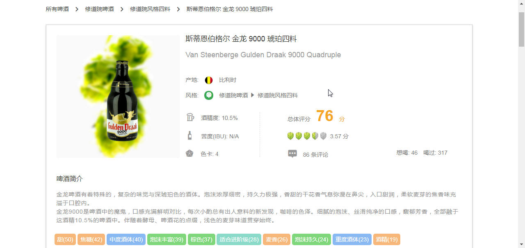This screenshot has height=248, width=525.
Task: Click the triangle between style names
Action: 253,95
